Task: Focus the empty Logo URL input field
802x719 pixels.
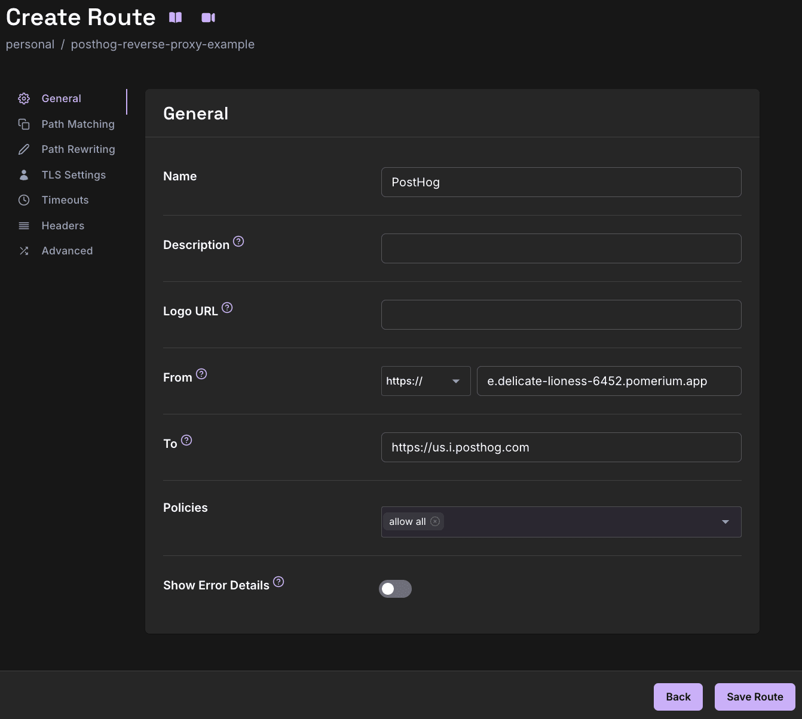Action: click(561, 315)
